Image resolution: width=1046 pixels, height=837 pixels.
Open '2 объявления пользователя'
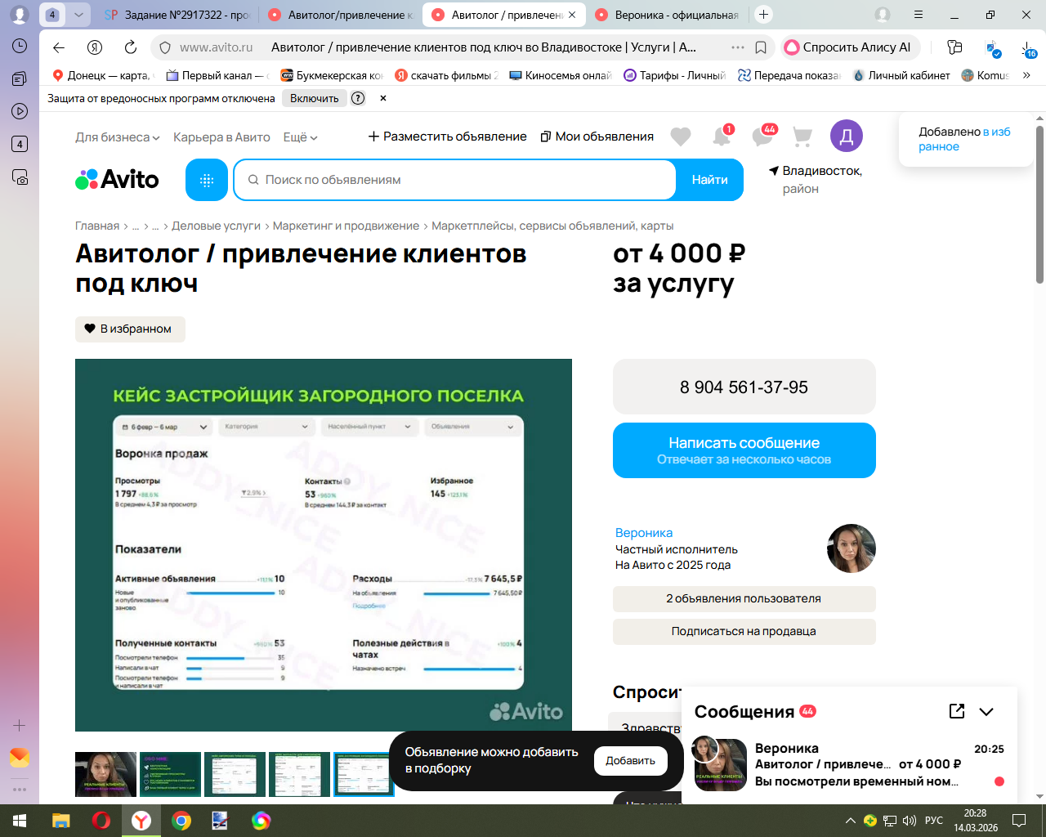pos(744,599)
